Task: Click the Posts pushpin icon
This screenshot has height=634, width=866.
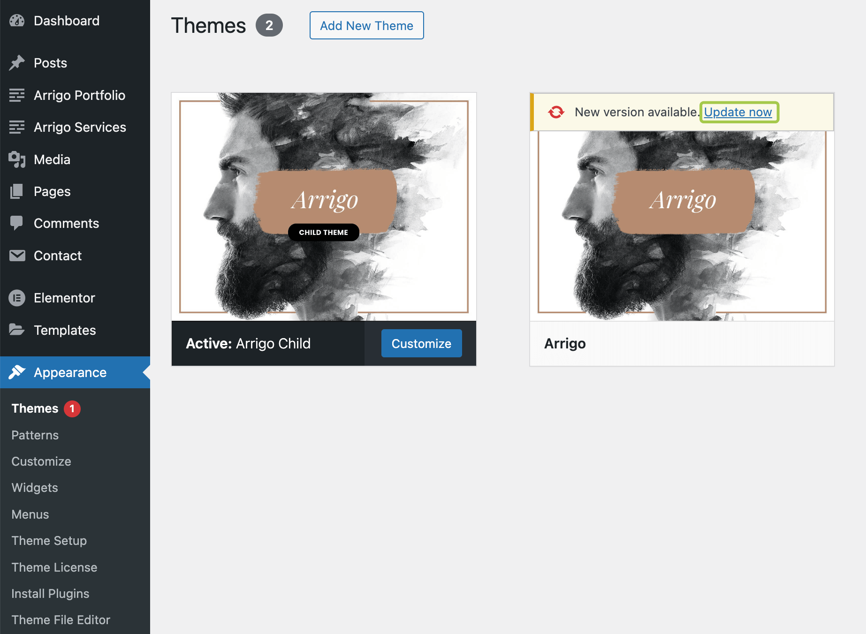Action: click(x=17, y=63)
